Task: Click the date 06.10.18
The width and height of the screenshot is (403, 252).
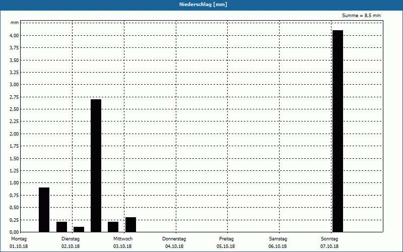Action: click(278, 246)
